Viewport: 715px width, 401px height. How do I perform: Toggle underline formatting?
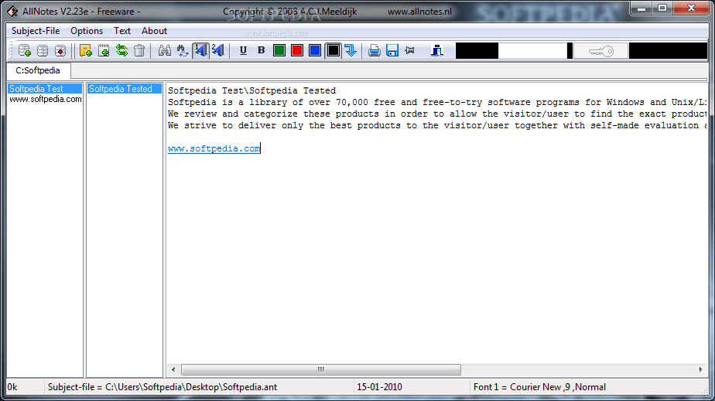tap(243, 50)
